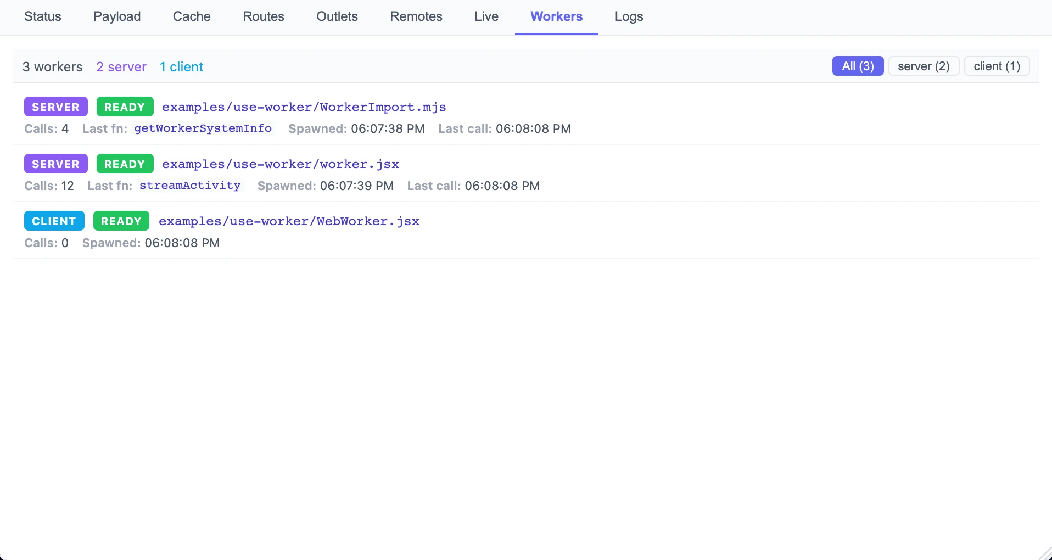Click the CLIENT badge on WebWorker row
The width and height of the screenshot is (1052, 560).
click(x=54, y=221)
